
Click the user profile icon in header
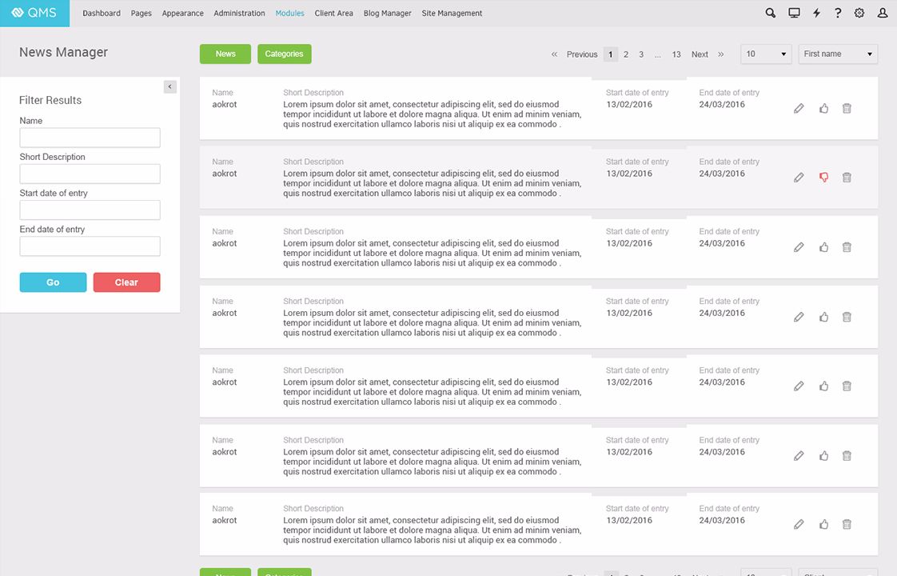point(883,13)
